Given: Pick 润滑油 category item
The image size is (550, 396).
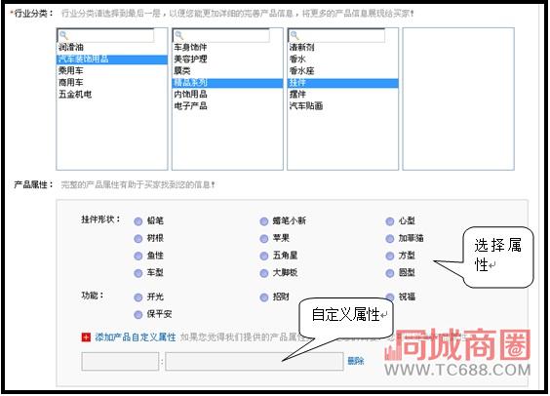Looking at the screenshot, I should (71, 47).
